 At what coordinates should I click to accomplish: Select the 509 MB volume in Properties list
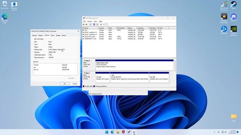point(55,67)
